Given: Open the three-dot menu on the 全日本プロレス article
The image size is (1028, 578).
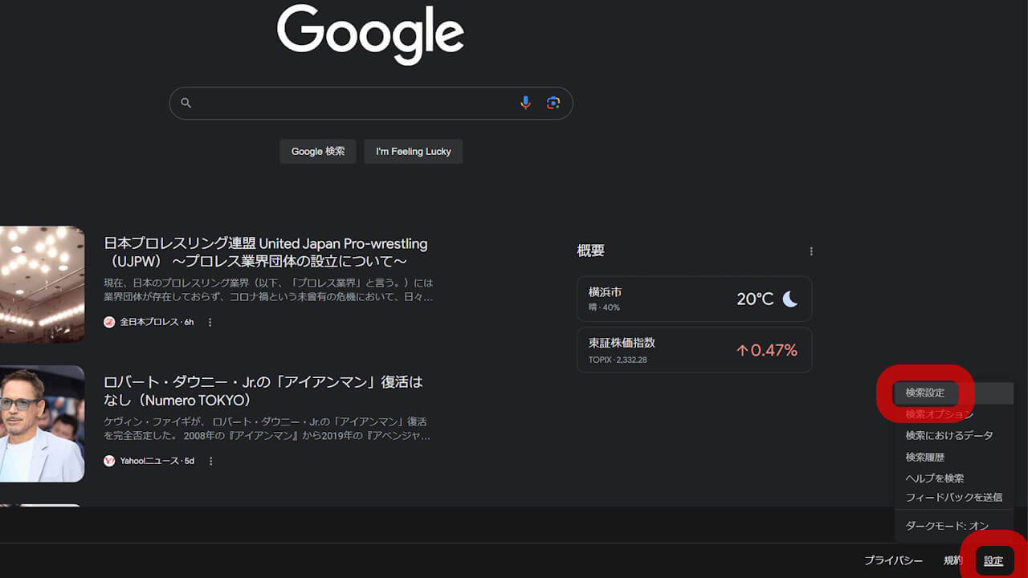Looking at the screenshot, I should [x=210, y=322].
